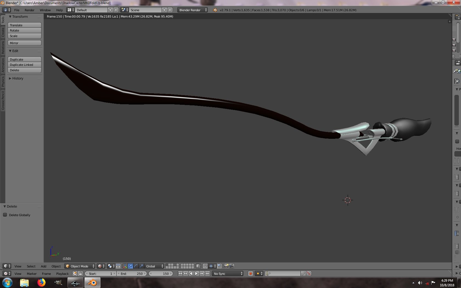Open the Window menu

pyautogui.click(x=45, y=10)
